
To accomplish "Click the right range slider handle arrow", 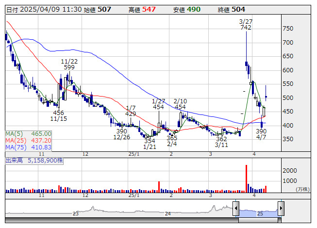I will click(x=281, y=208).
